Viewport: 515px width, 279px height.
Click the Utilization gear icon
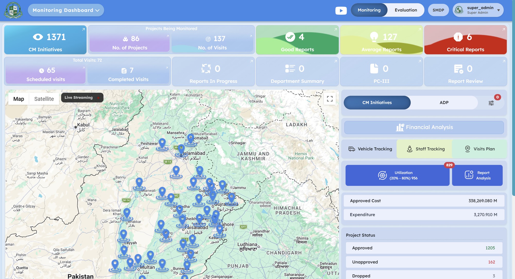tap(382, 175)
